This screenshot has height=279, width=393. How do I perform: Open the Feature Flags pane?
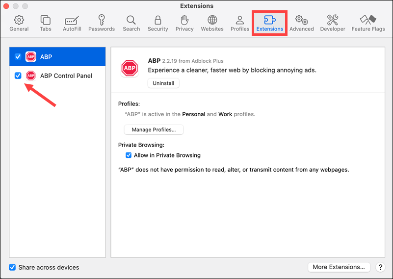(368, 23)
